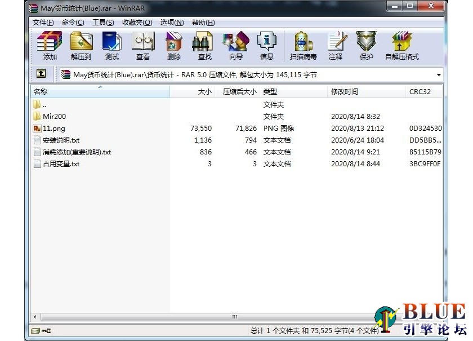473x341 pixels.
Task: Open the 查找 (Find) binoculars tool
Action: point(204,46)
